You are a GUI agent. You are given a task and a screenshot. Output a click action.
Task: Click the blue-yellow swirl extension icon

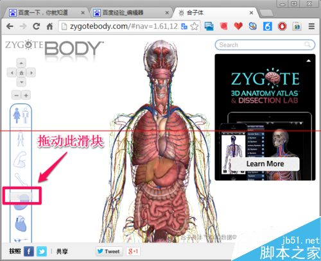(253, 26)
